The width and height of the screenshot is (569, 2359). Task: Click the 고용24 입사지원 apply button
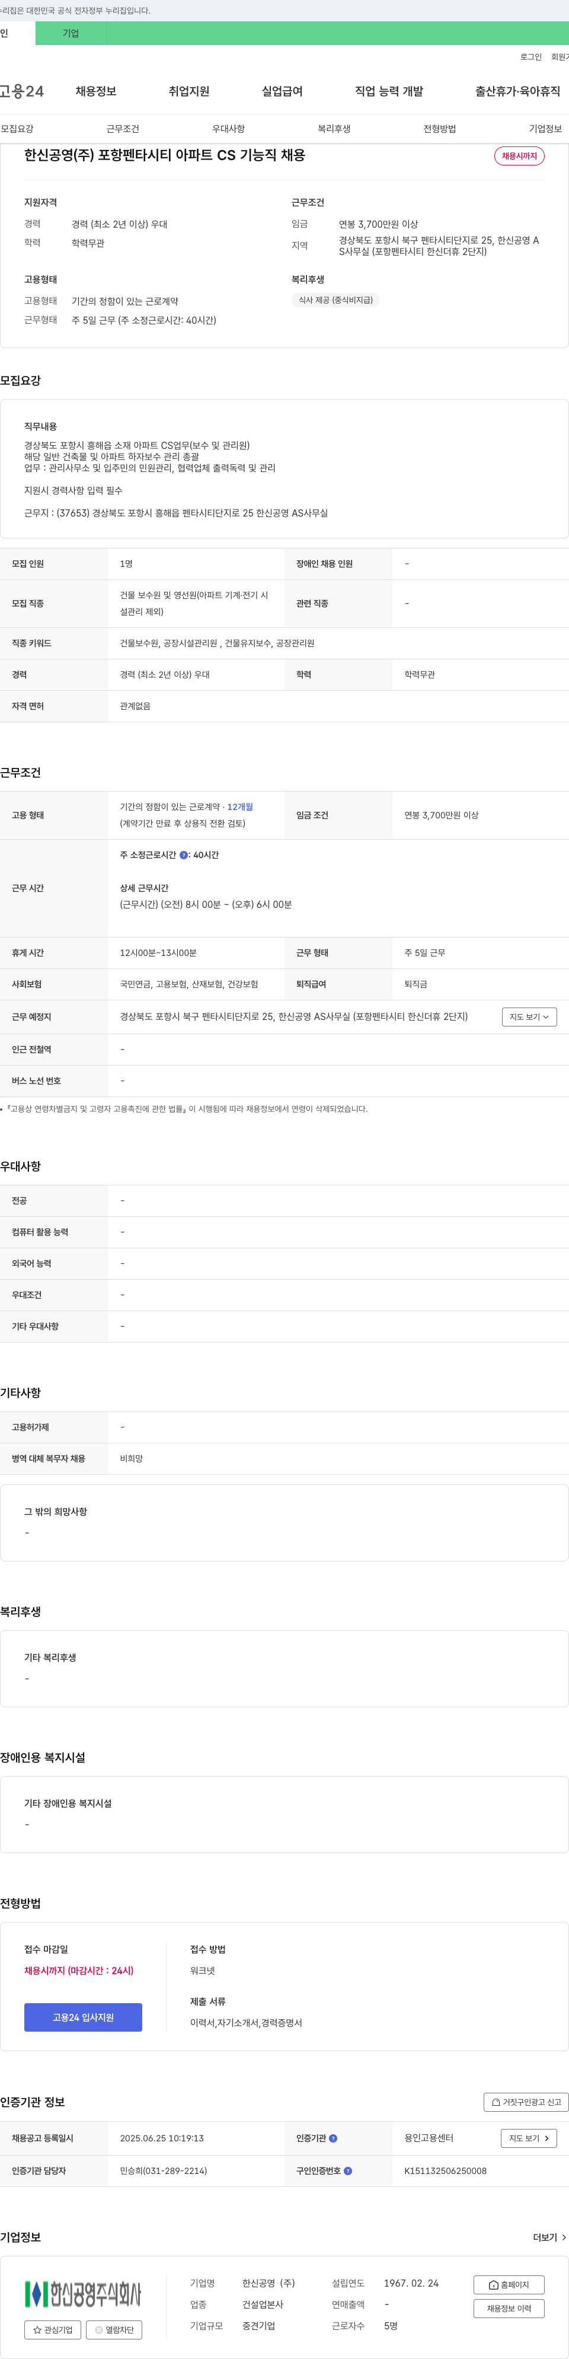(83, 2017)
